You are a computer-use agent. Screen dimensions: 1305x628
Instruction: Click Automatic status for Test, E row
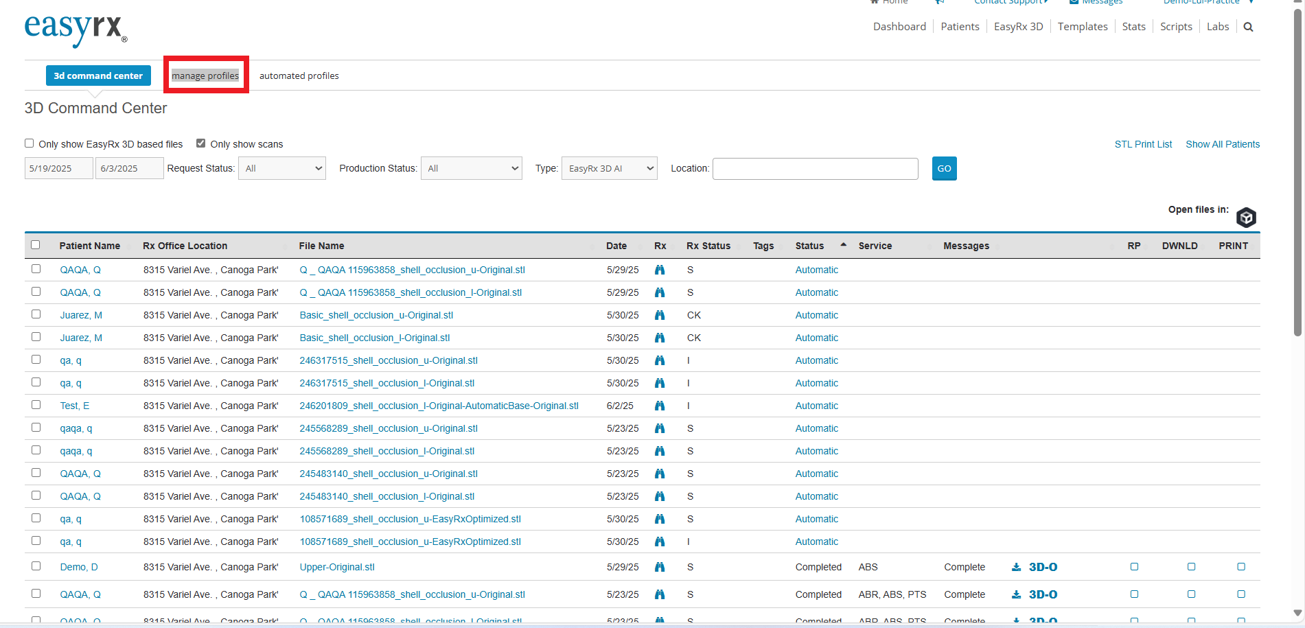point(816,406)
